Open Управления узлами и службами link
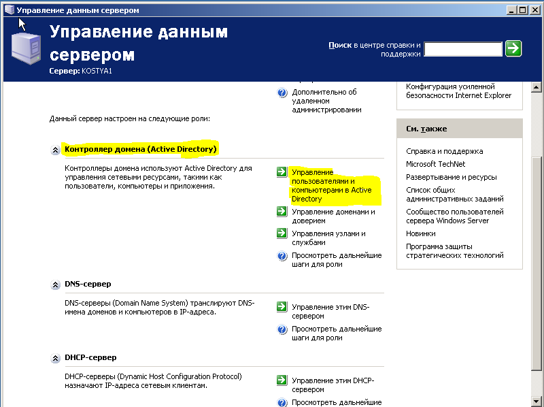544x407 pixels. [x=328, y=238]
